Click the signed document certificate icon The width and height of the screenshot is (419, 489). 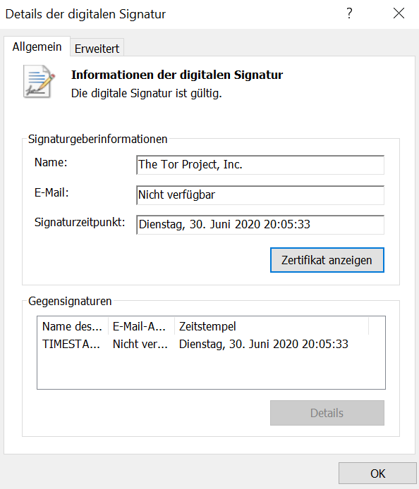[39, 82]
